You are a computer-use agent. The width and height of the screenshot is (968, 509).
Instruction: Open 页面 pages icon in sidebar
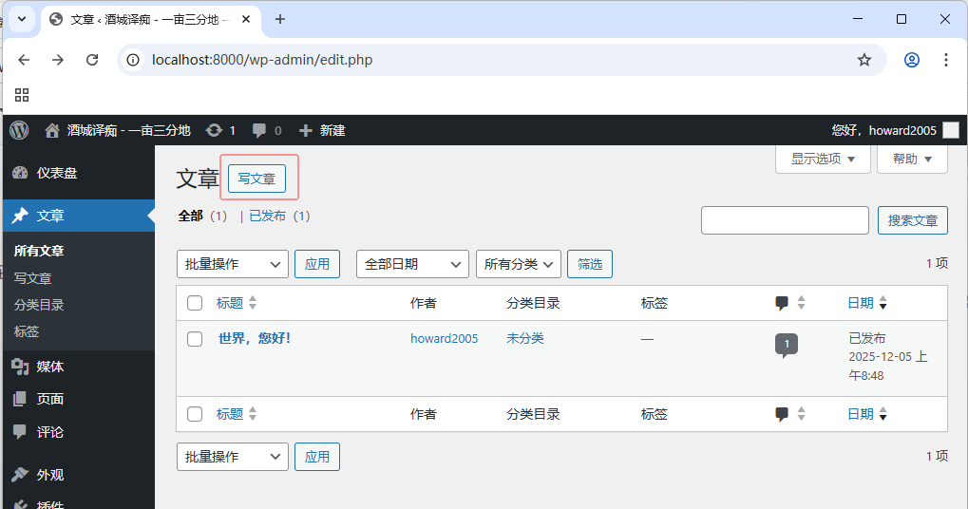pyautogui.click(x=20, y=399)
